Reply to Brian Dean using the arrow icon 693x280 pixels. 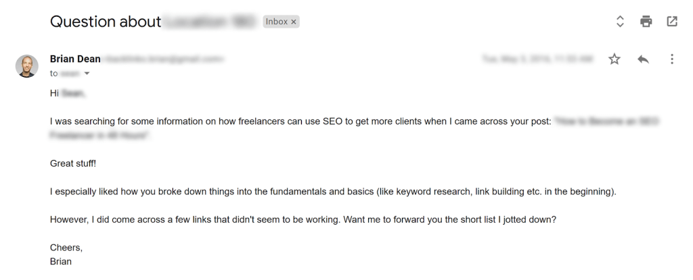[643, 59]
